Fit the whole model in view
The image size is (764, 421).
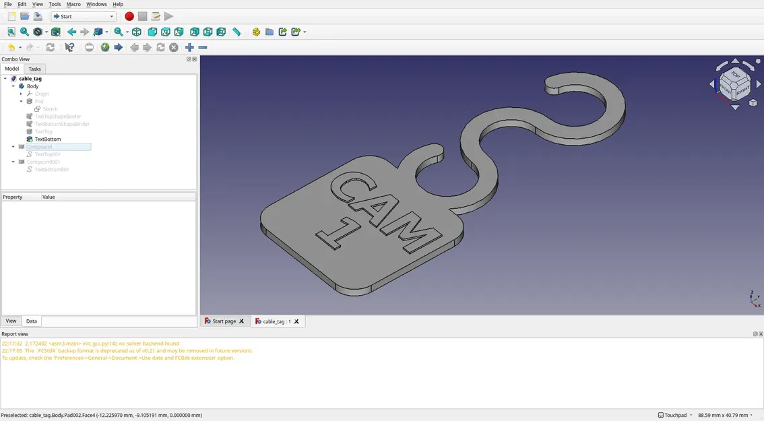11,31
